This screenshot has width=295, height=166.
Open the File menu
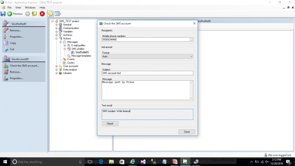(x=10, y=7)
